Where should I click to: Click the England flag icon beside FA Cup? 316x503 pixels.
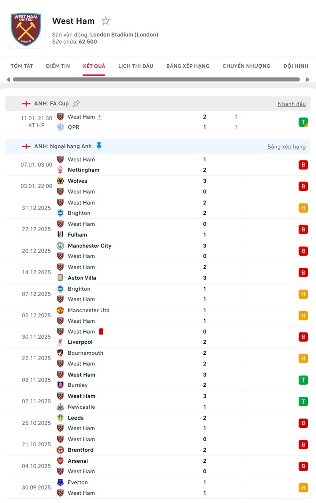pos(26,104)
